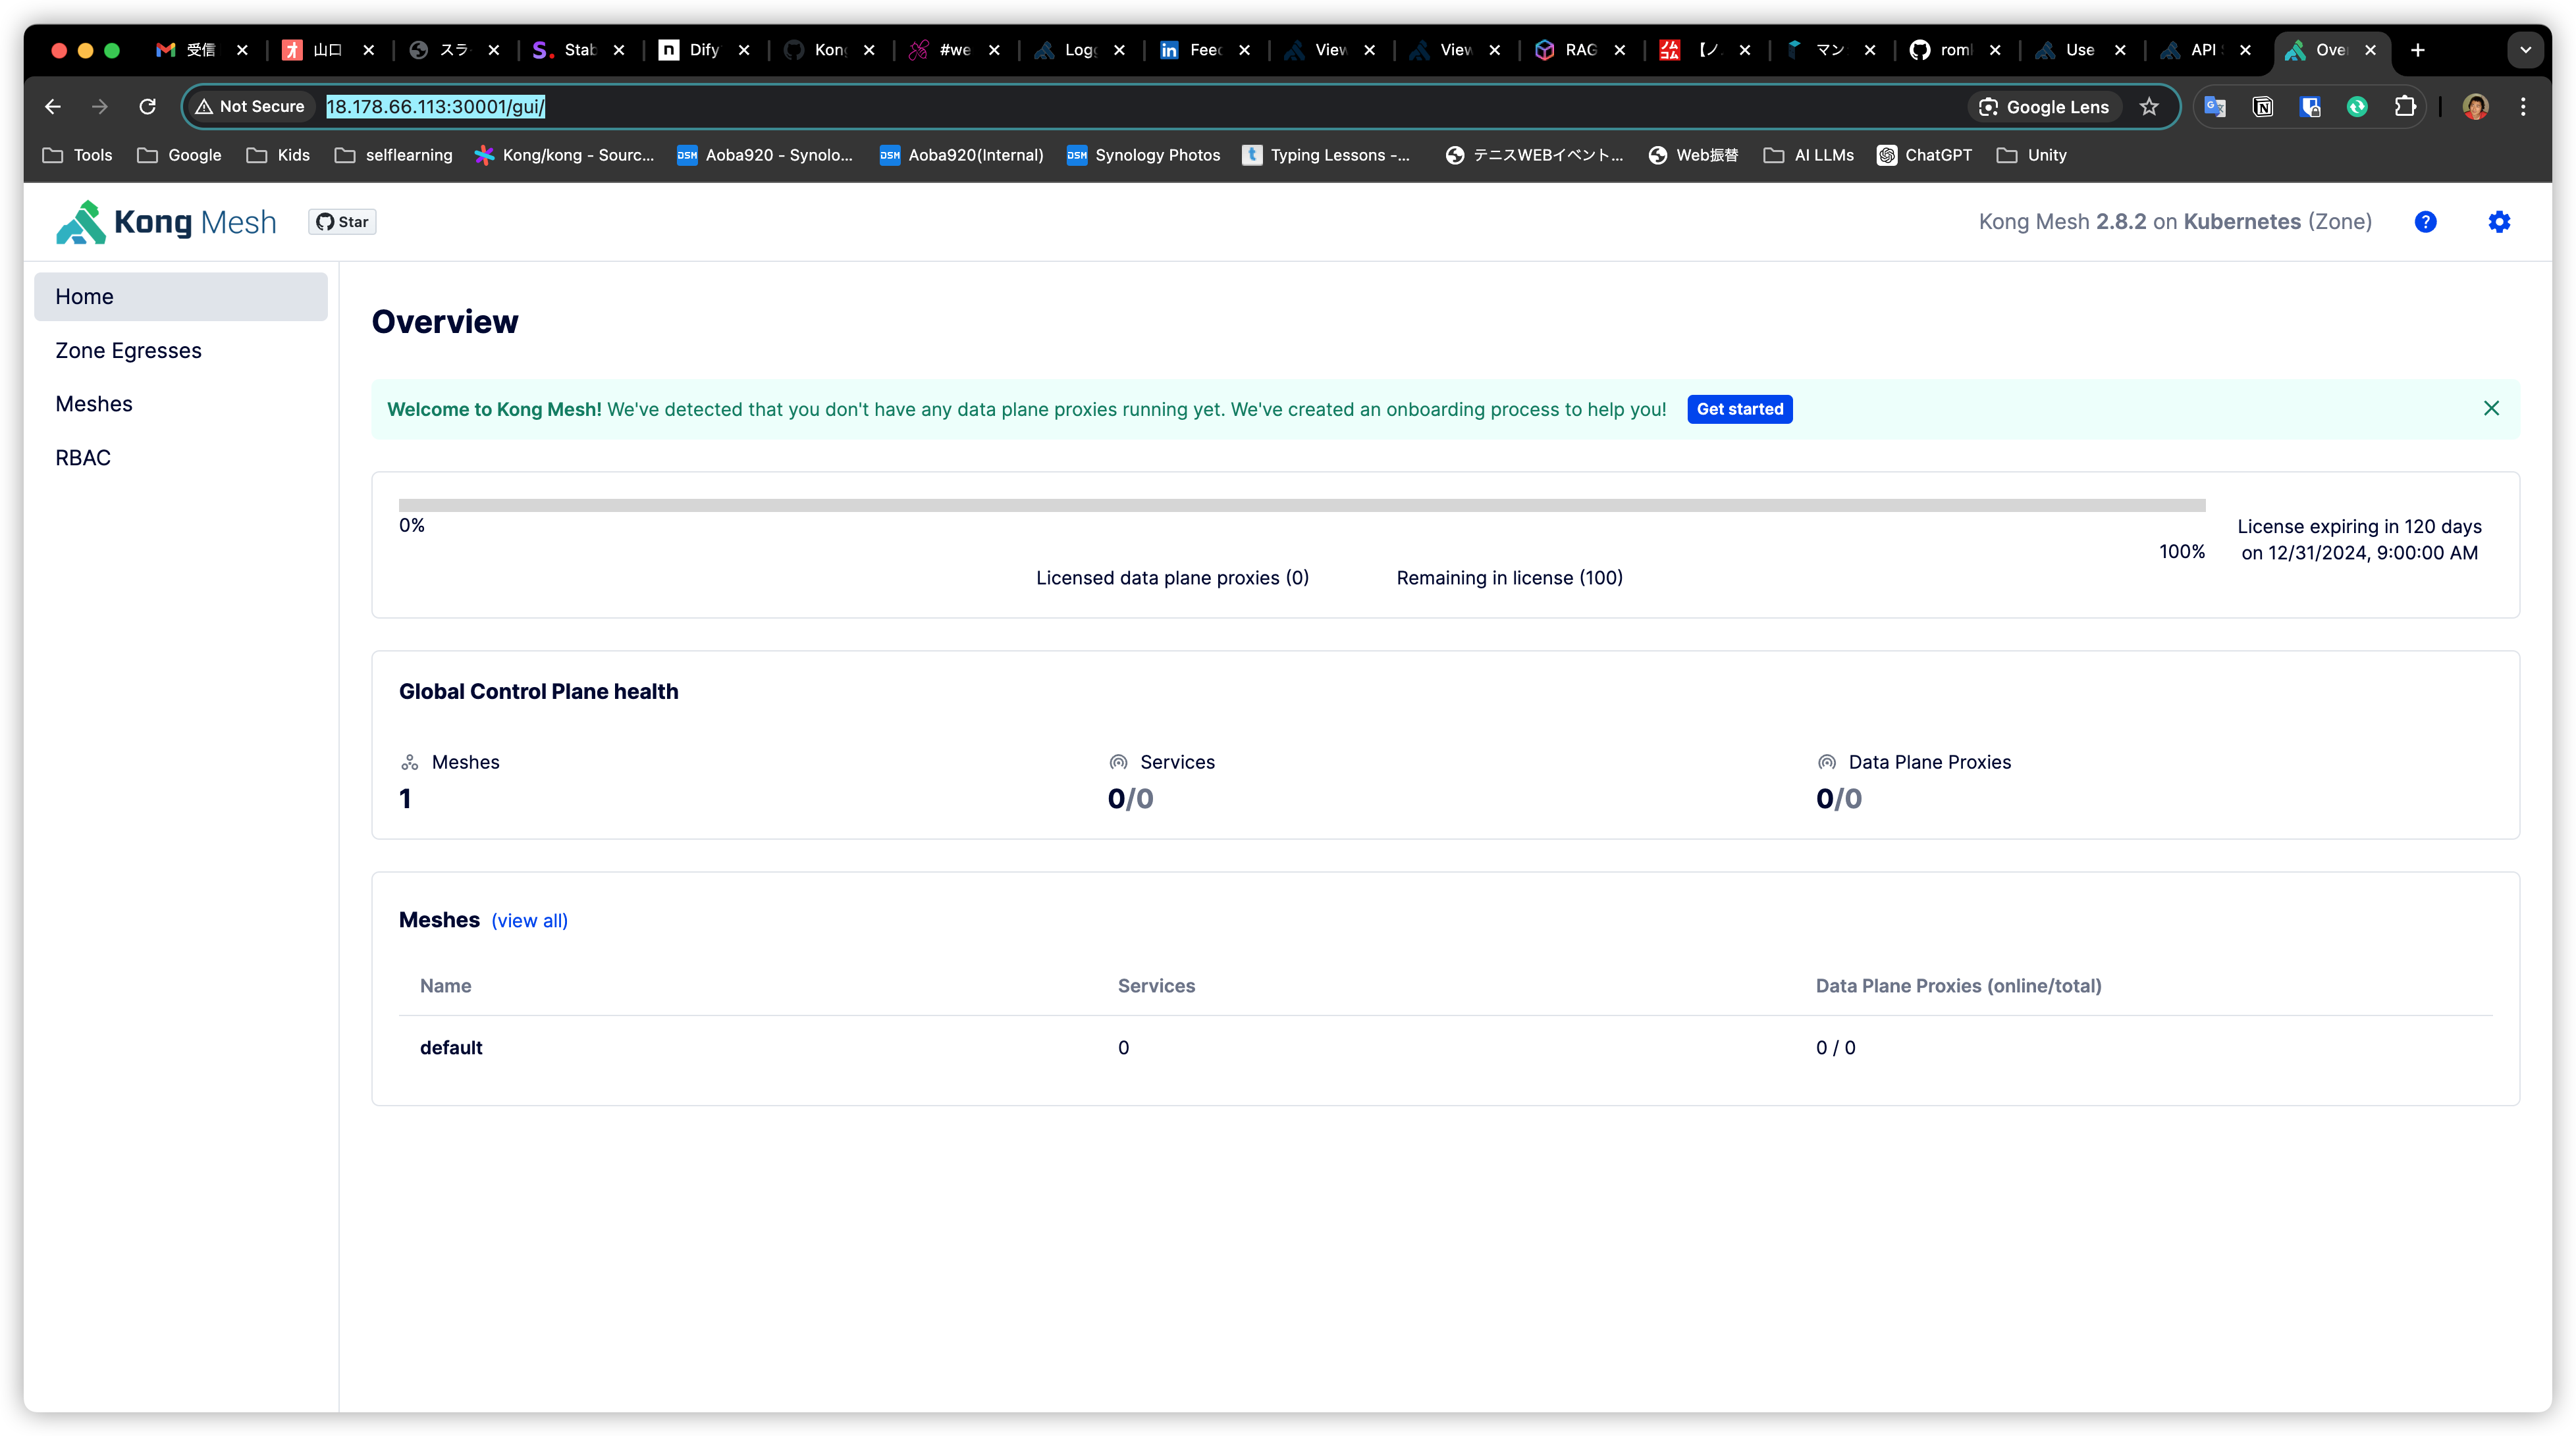Open the help question mark icon
Image resolution: width=2576 pixels, height=1436 pixels.
[2425, 222]
